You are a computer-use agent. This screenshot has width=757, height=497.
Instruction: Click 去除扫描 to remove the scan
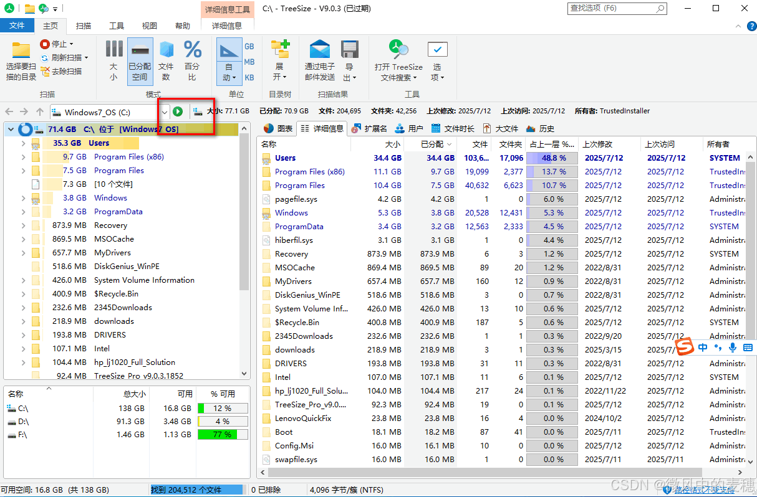click(x=61, y=71)
